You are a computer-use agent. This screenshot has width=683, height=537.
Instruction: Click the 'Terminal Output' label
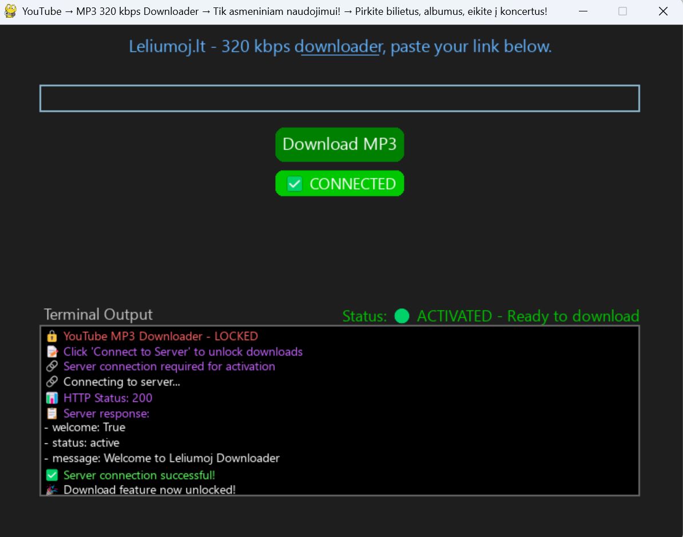[98, 315]
